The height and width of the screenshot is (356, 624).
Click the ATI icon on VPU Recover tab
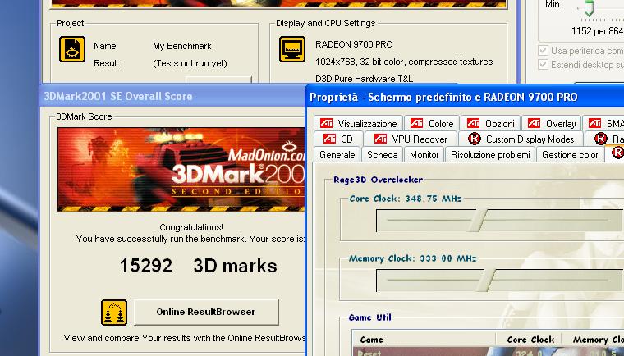coord(380,139)
